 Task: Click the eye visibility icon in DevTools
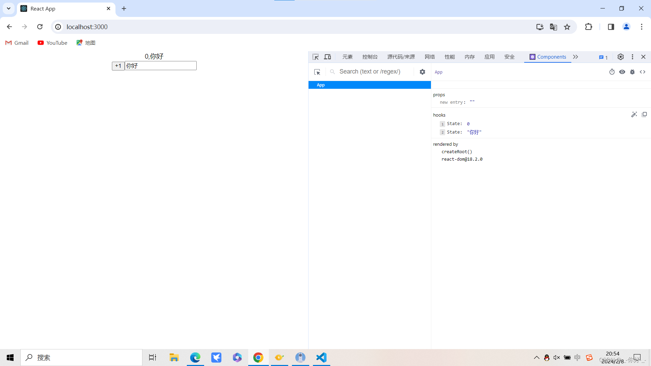[x=622, y=72]
